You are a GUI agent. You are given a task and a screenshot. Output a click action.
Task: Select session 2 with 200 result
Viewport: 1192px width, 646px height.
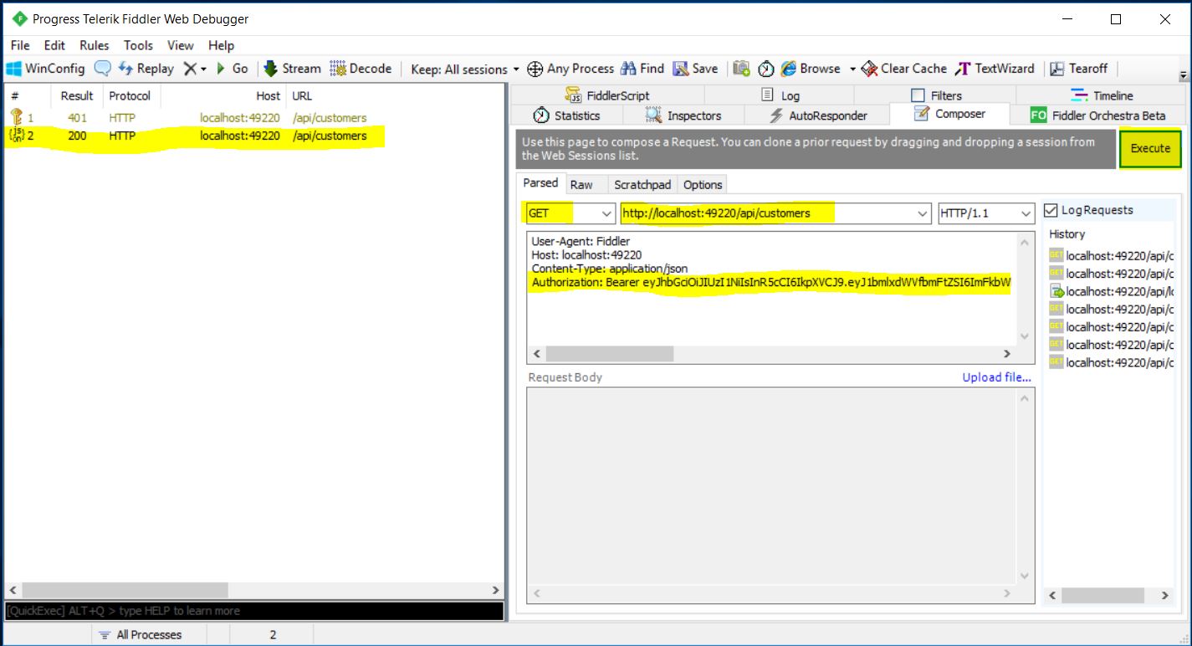[x=253, y=136]
